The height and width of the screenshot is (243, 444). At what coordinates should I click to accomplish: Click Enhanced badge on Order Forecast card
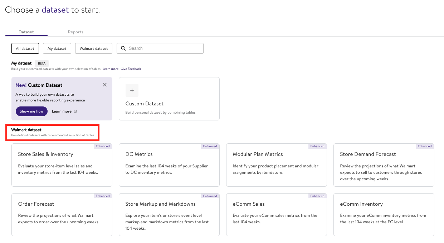103,196
